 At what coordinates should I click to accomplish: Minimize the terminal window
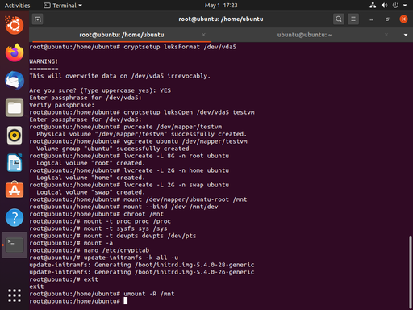coord(371,19)
